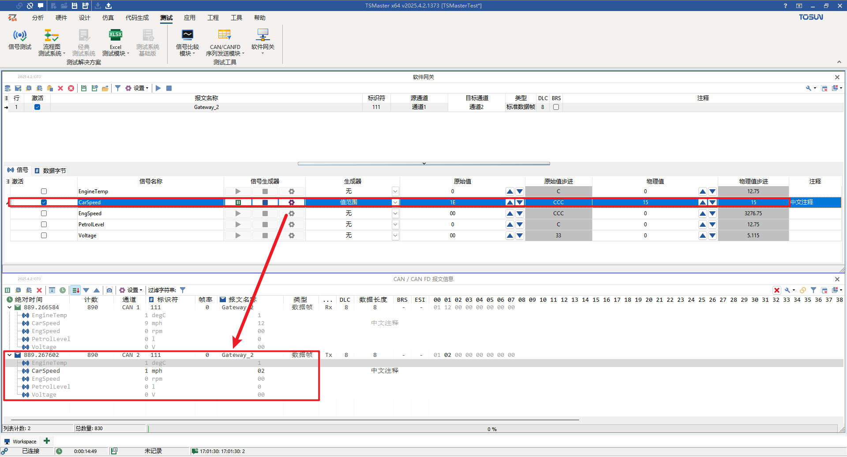The height and width of the screenshot is (457, 847).
Task: Pause the CAN message trace window
Action: (x=7, y=290)
